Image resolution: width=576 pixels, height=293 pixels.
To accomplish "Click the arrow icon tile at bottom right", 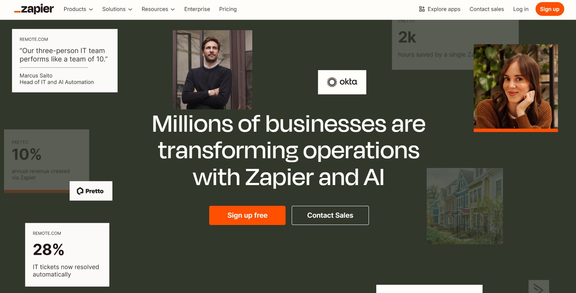I will click(x=539, y=287).
